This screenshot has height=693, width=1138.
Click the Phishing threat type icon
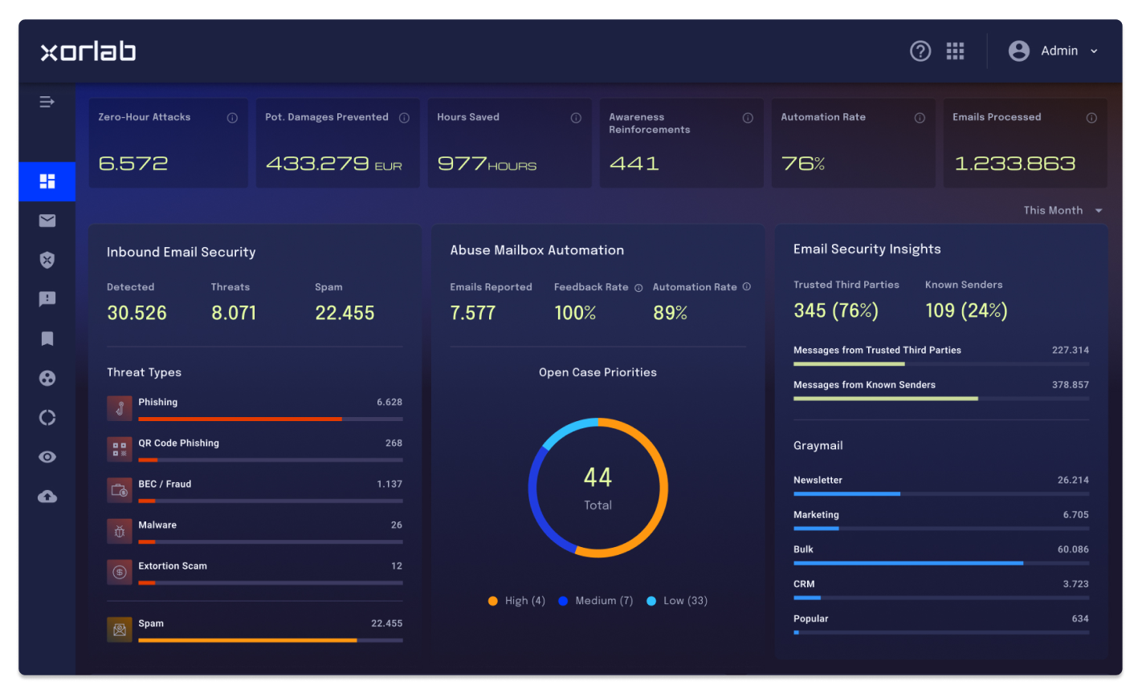[x=120, y=408]
